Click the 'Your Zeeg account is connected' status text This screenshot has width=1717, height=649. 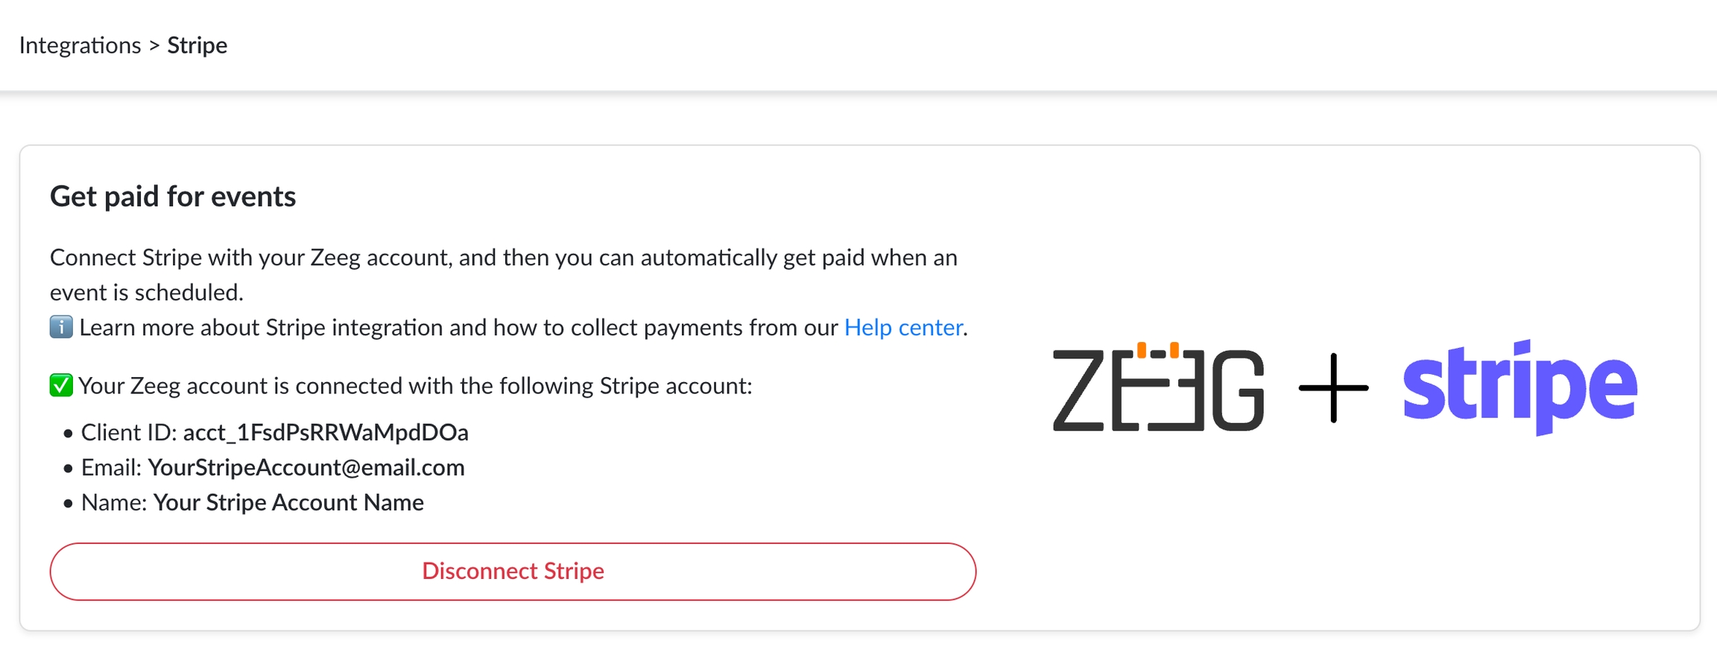pos(415,386)
